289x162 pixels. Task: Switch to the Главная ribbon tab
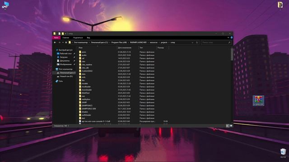pyautogui.click(x=66, y=38)
